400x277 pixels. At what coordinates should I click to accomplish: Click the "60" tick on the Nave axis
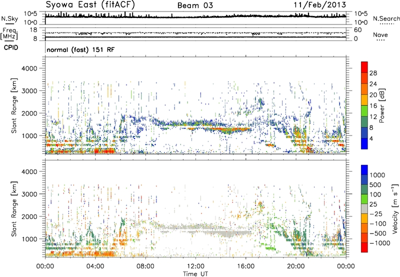pos(357,30)
